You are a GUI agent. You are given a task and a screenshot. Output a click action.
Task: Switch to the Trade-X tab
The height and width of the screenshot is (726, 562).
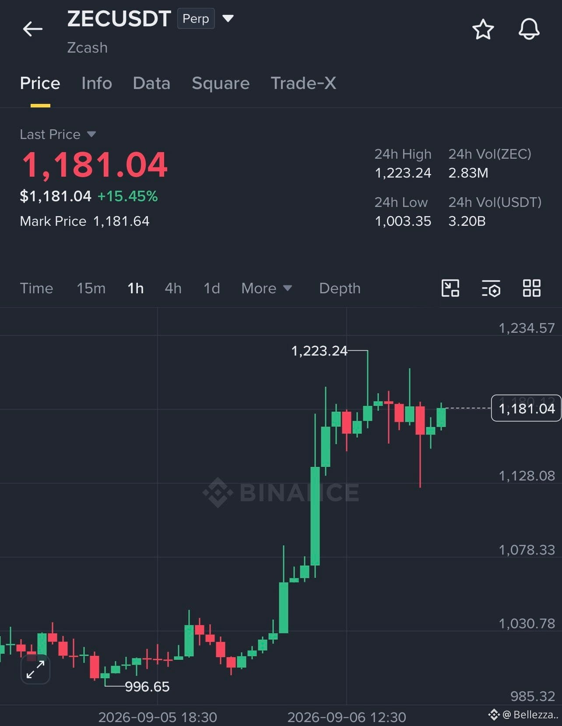pyautogui.click(x=303, y=83)
